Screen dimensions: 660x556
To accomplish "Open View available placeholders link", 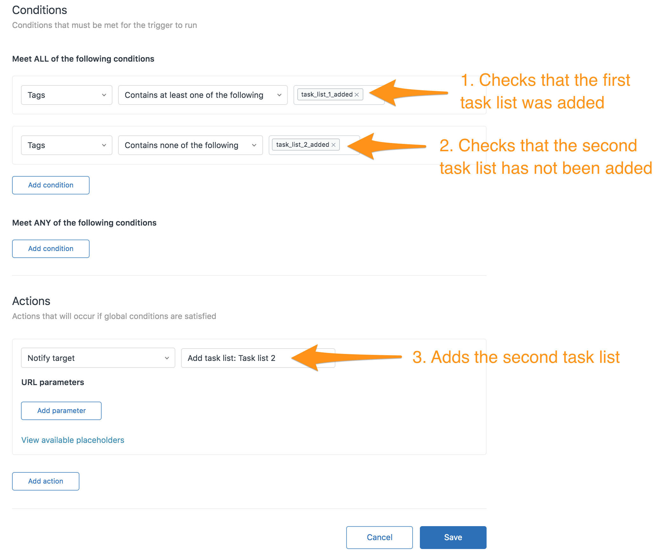I will pyautogui.click(x=73, y=440).
